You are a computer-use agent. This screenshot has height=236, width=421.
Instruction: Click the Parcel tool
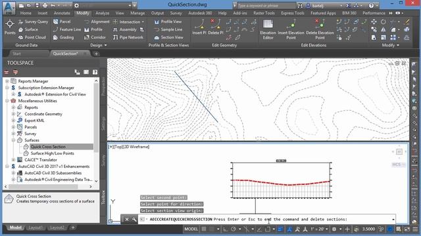pyautogui.click(x=62, y=22)
